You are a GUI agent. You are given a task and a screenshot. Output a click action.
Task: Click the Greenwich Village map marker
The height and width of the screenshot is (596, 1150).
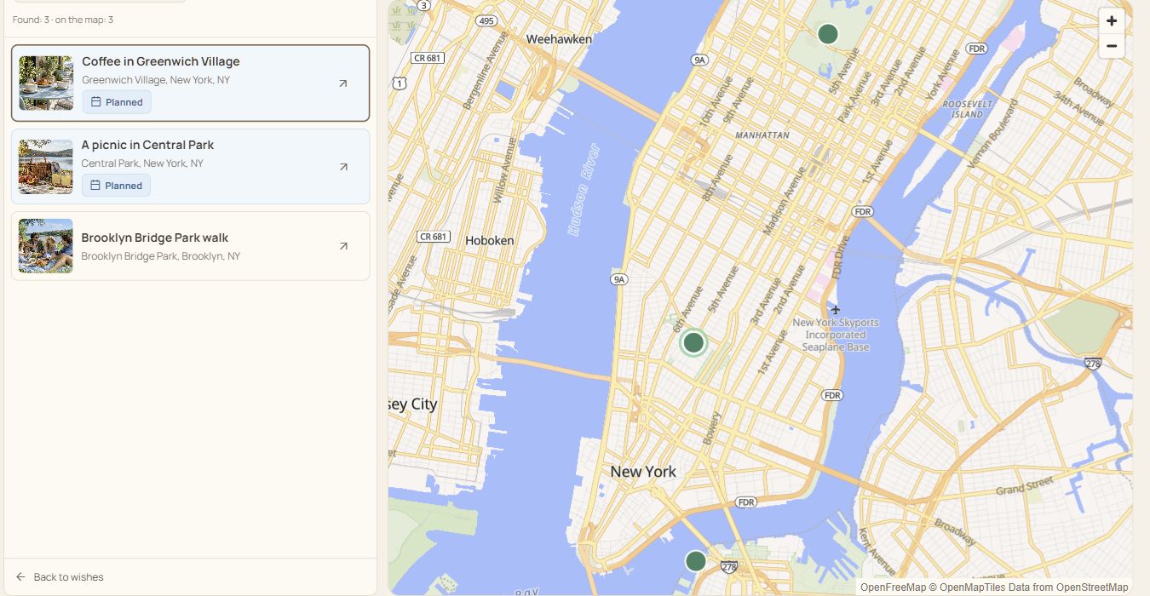pos(694,343)
